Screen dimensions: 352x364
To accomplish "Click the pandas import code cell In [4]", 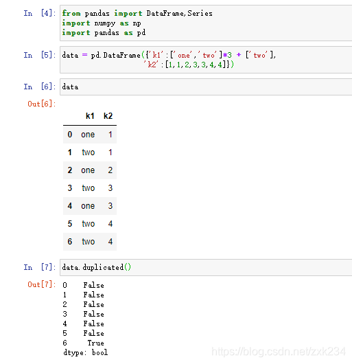I will click(x=206, y=23).
